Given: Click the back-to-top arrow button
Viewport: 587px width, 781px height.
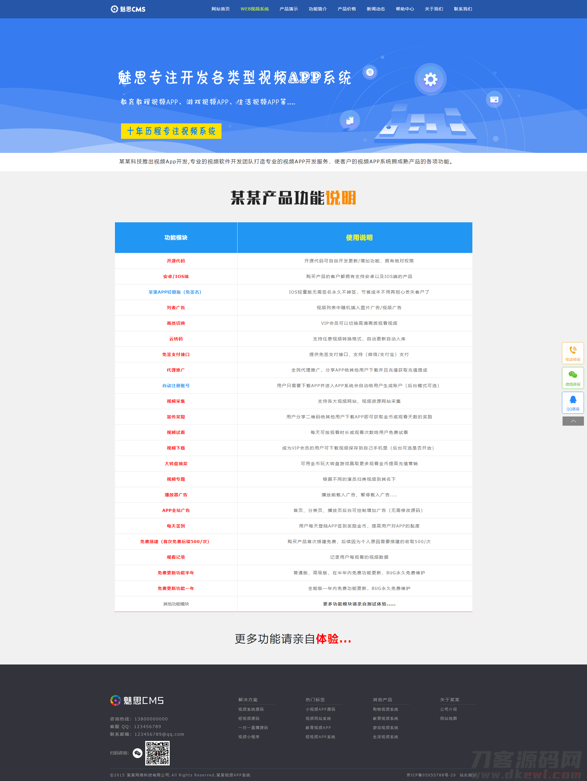Looking at the screenshot, I should coord(573,421).
